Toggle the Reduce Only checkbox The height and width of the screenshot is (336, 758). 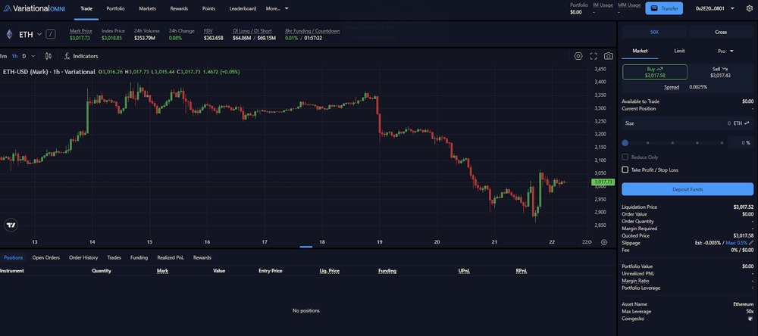(625, 157)
